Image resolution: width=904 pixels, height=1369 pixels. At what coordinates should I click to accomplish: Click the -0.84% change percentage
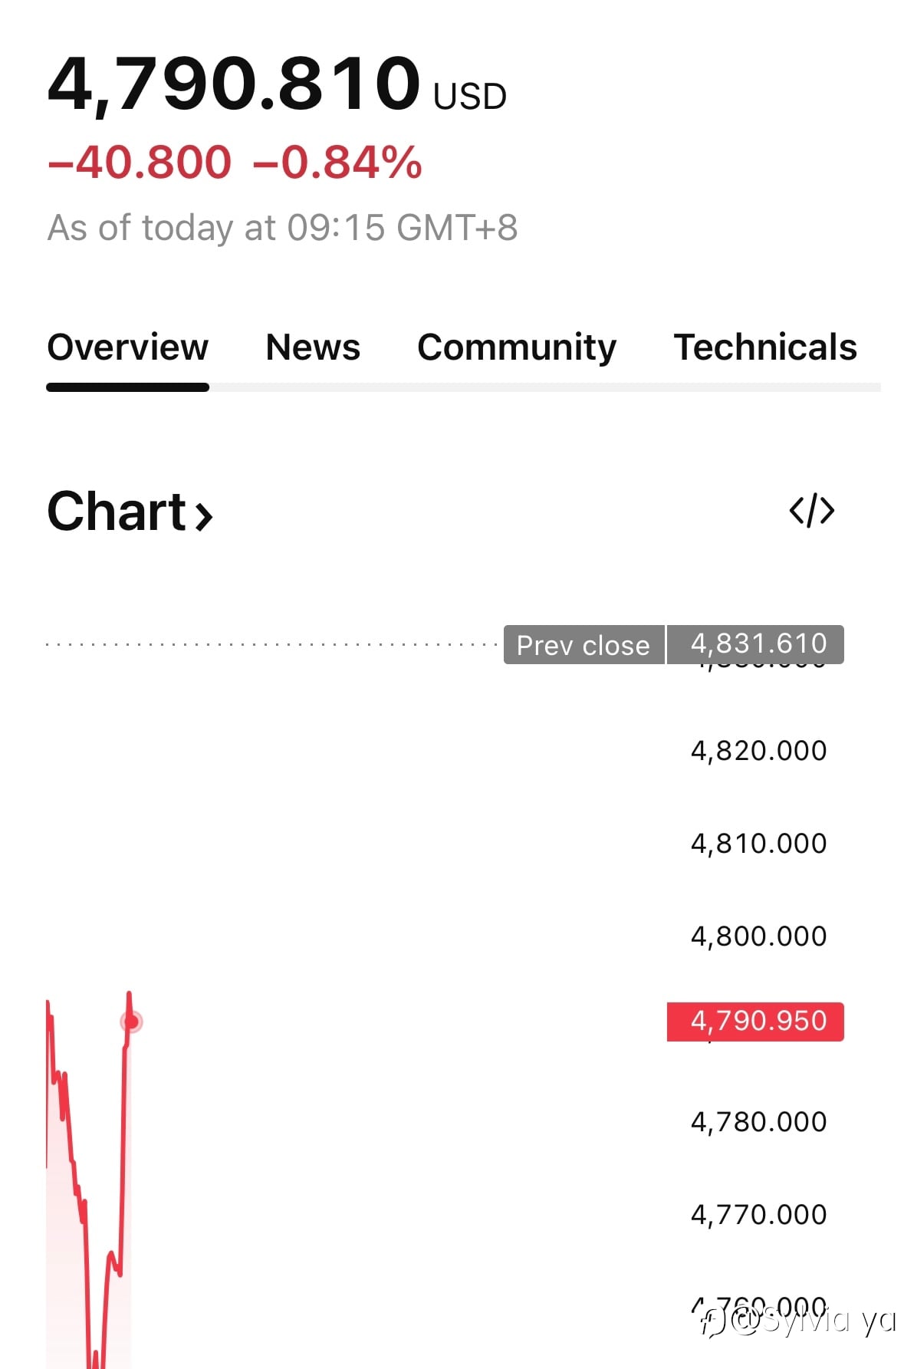coord(337,163)
